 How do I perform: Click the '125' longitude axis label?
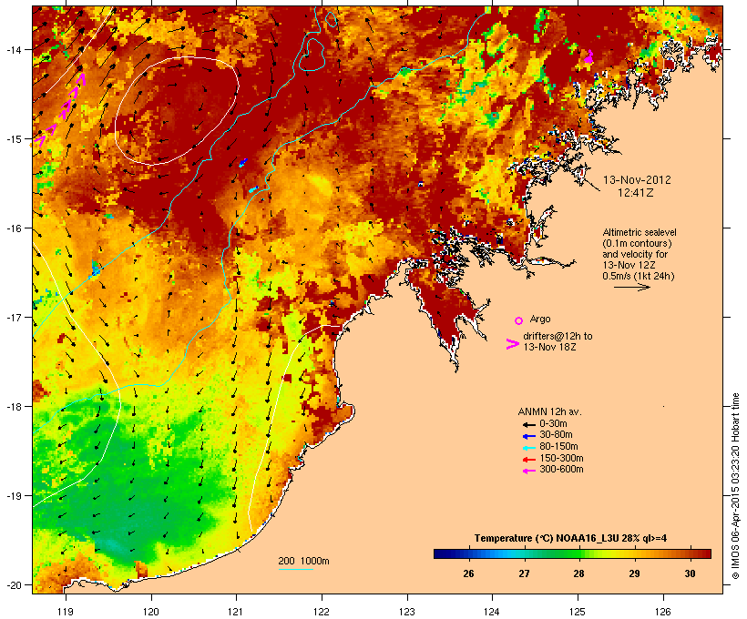pos(578,612)
